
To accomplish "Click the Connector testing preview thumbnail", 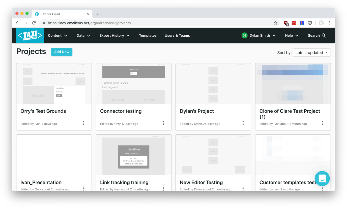I will (134, 84).
